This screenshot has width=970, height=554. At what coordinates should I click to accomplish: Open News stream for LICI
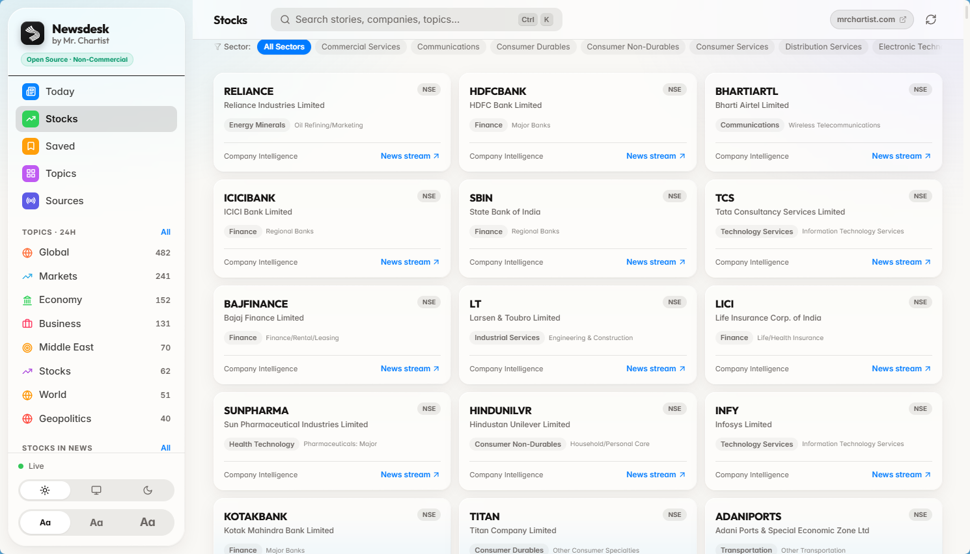click(902, 369)
